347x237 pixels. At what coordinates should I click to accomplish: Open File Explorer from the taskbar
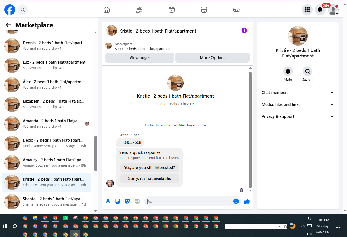click(x=35, y=218)
